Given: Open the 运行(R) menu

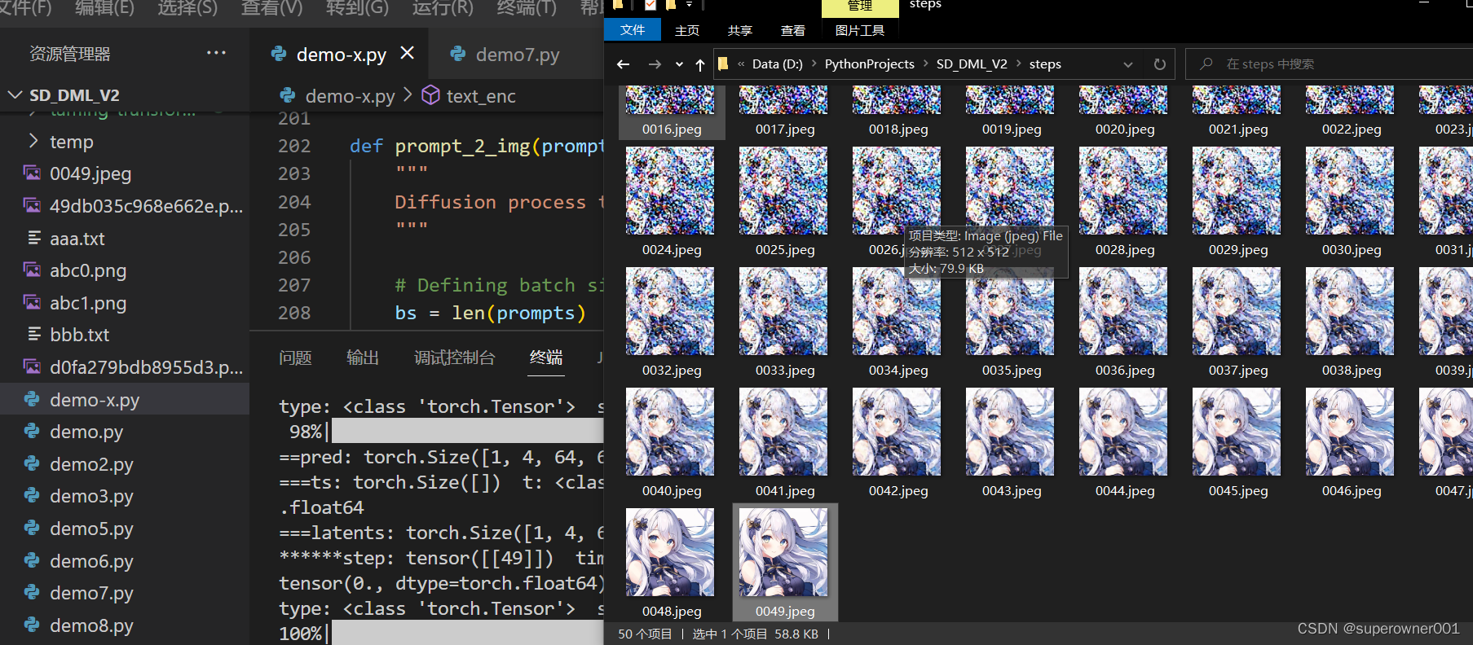Looking at the screenshot, I should (443, 8).
